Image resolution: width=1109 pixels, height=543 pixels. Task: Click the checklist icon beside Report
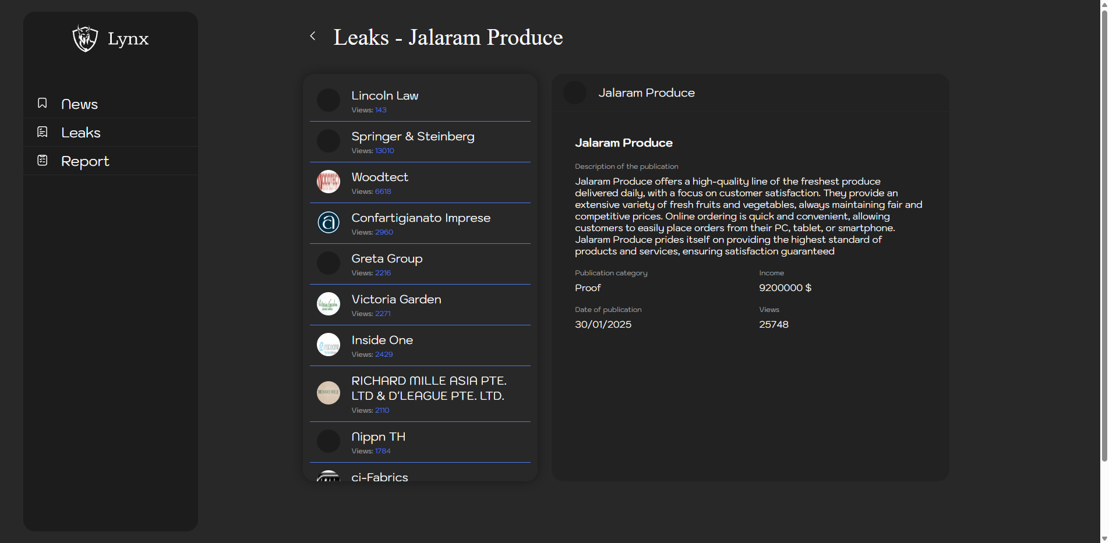click(x=43, y=161)
